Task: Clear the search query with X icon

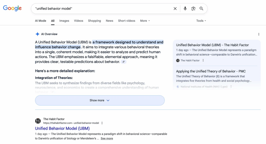Action: point(175,9)
